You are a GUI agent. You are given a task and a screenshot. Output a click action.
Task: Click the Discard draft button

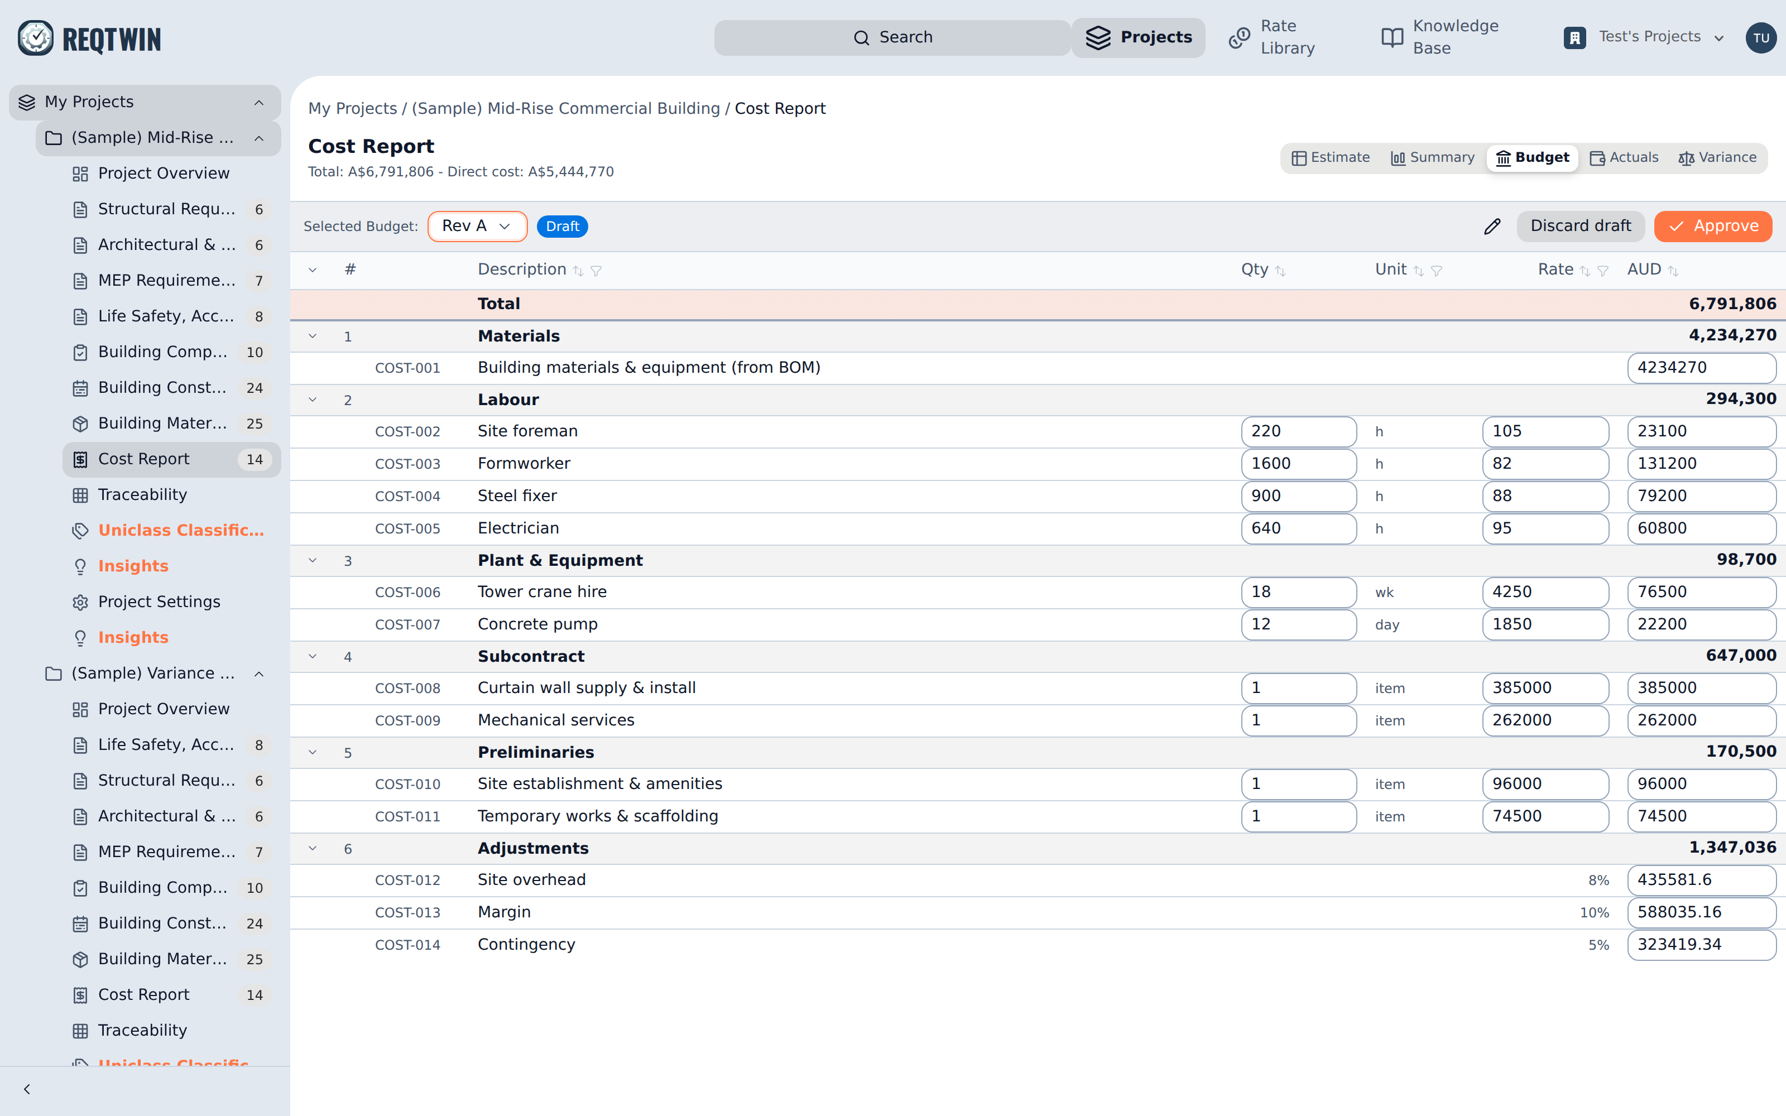[x=1580, y=226]
